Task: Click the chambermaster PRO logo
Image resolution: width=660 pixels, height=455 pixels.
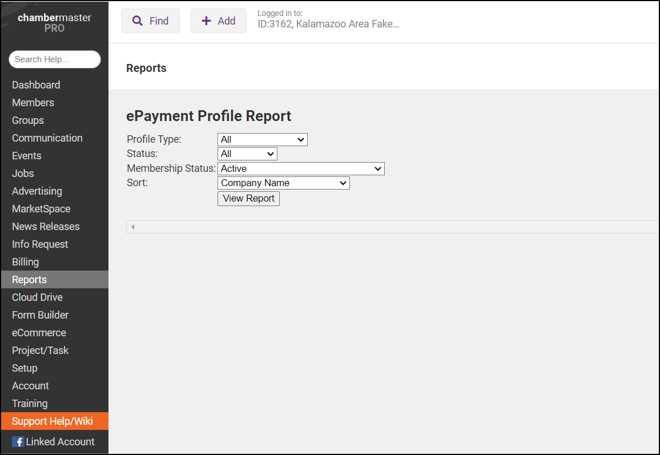Action: tap(54, 23)
